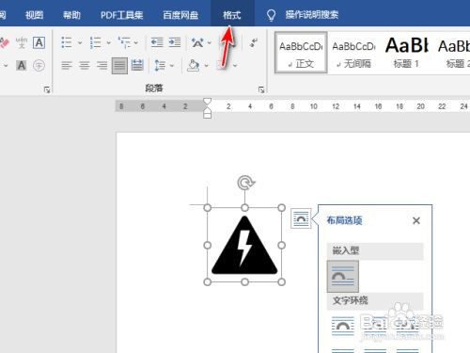Screen dimensions: 470x353
Task: Switch to the 百度网盘 tab
Action: point(180,15)
